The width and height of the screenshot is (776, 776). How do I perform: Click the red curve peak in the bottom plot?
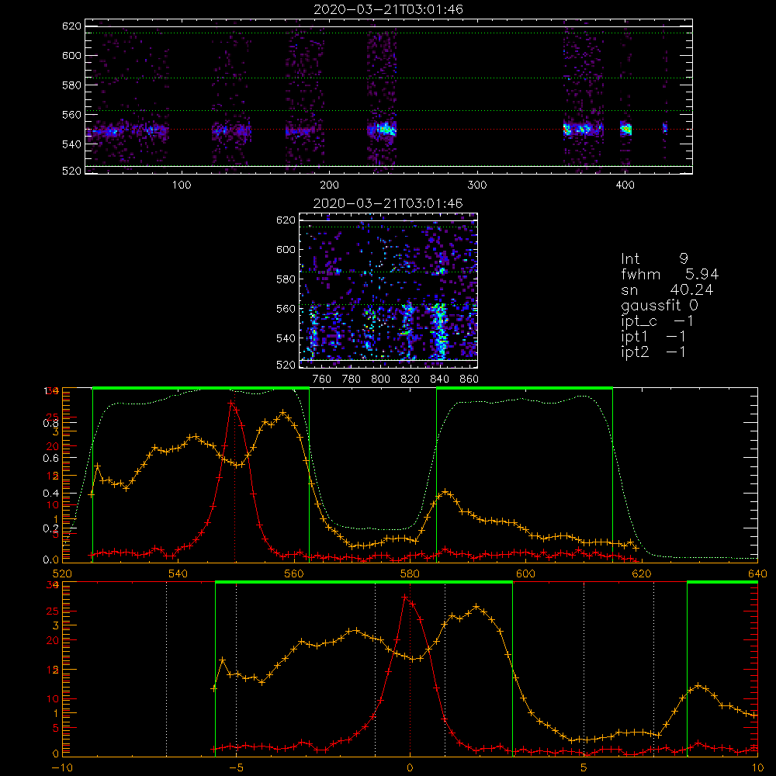[405, 598]
